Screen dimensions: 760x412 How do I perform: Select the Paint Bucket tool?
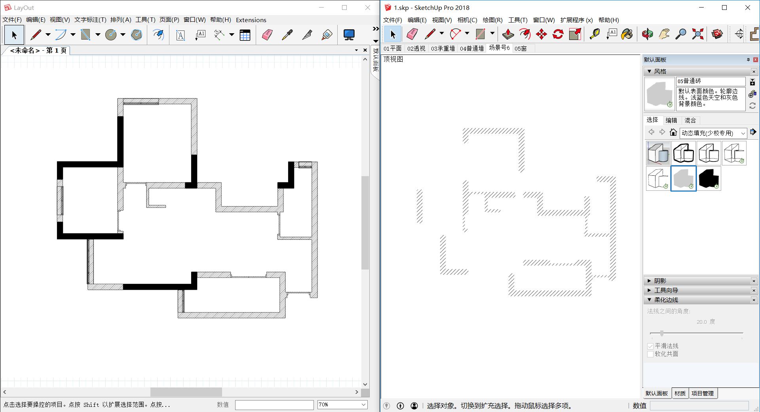coord(627,34)
